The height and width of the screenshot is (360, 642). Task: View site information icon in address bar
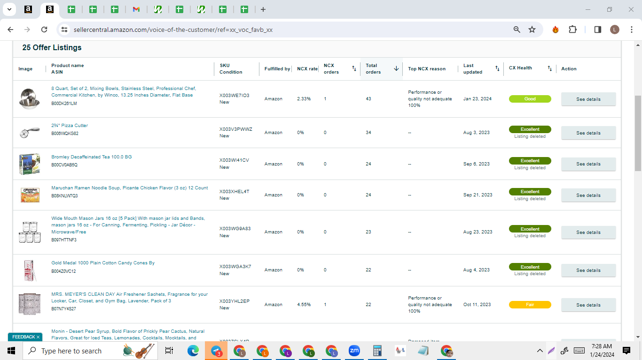(64, 30)
